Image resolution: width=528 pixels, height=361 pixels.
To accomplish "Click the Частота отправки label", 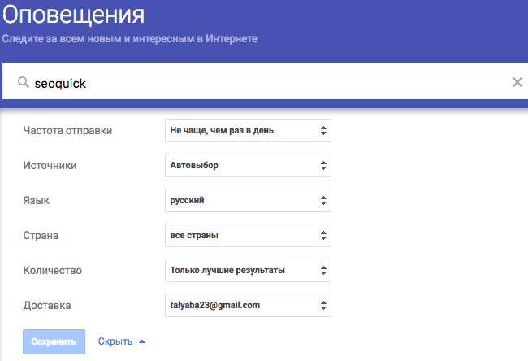I will coord(67,130).
